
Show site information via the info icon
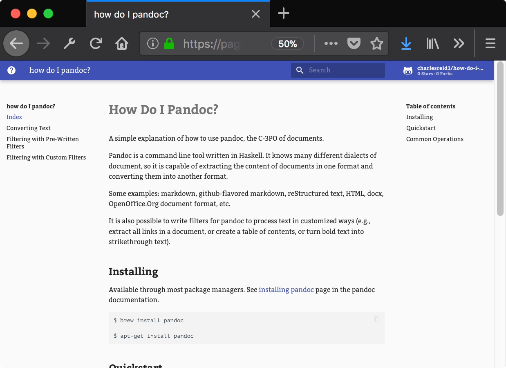(x=152, y=43)
